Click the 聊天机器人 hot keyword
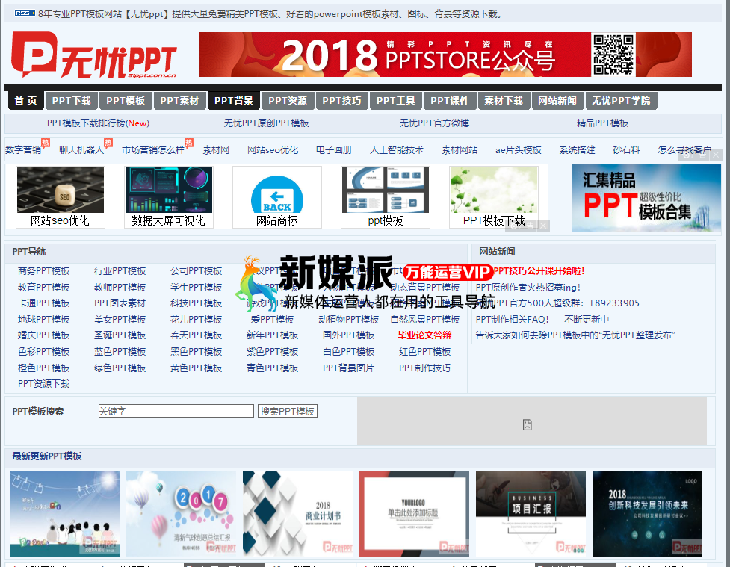 pos(81,150)
